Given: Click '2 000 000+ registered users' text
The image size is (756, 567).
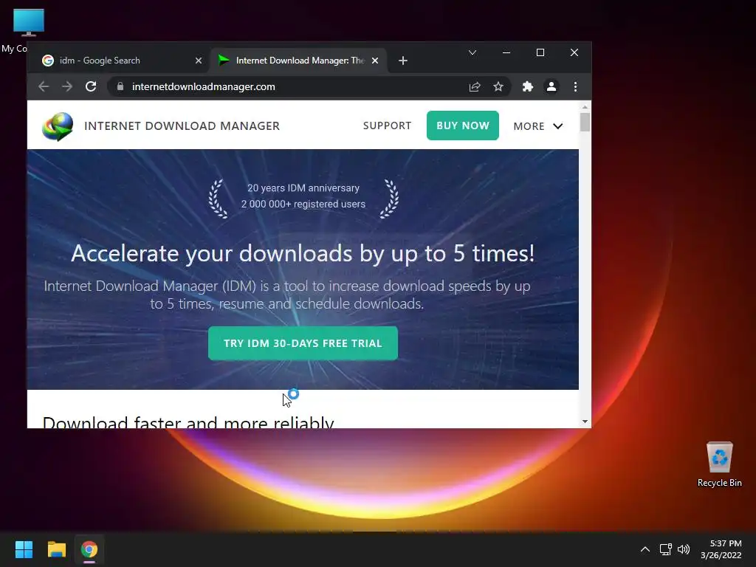Looking at the screenshot, I should (303, 204).
